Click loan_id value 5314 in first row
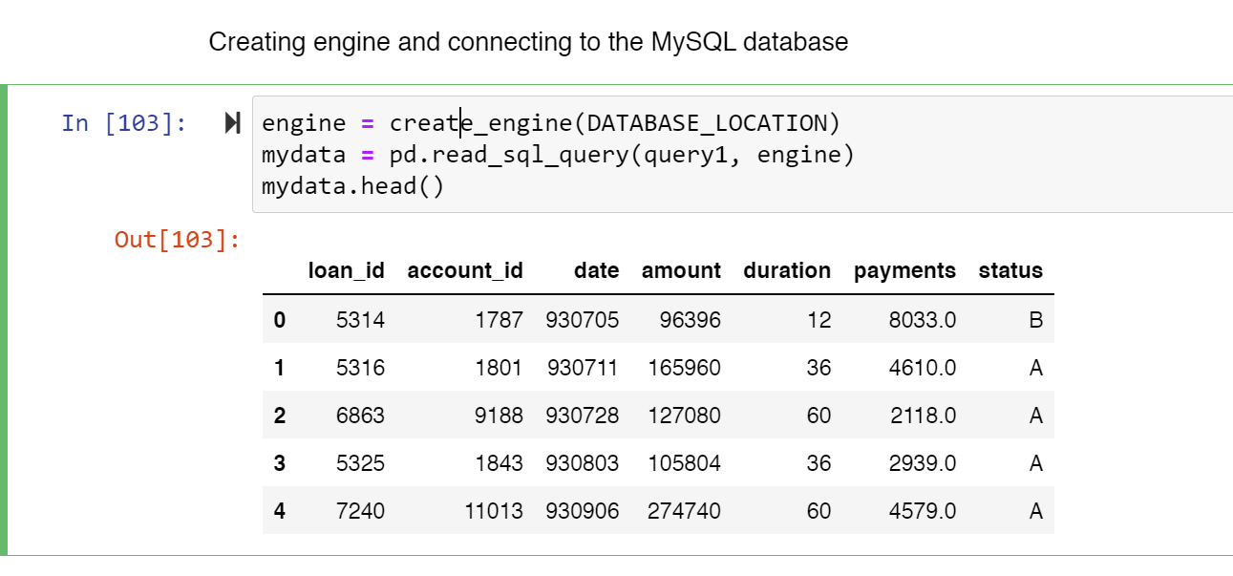 tap(361, 320)
